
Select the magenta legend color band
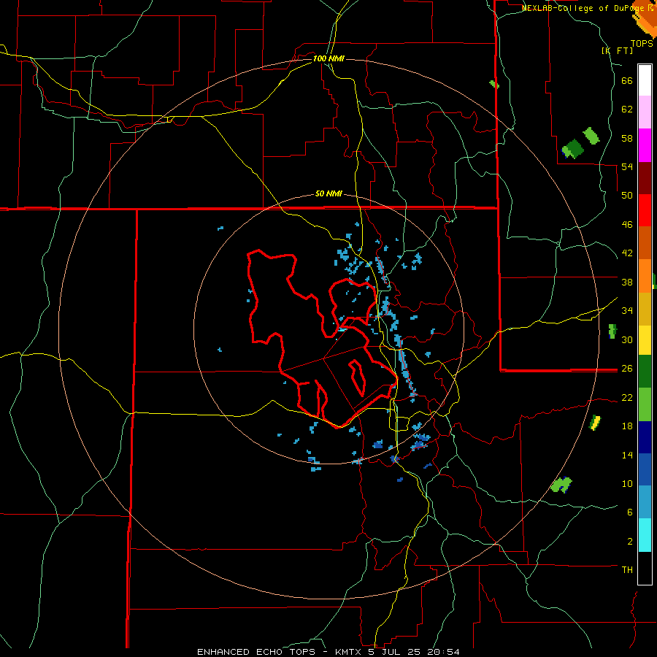coord(645,145)
